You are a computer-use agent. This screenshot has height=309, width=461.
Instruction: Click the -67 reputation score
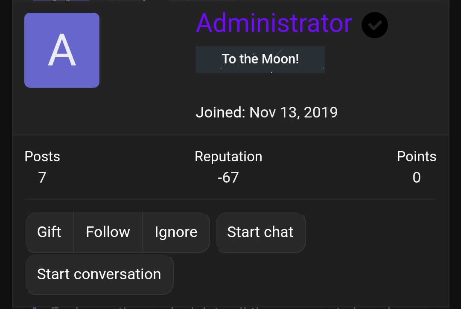[228, 177]
